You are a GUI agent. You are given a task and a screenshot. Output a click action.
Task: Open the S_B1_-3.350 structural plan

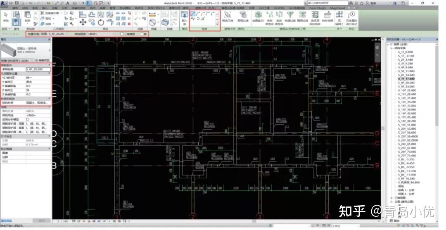pyautogui.click(x=406, y=159)
